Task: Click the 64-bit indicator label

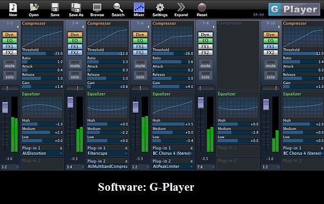Action: point(259,15)
